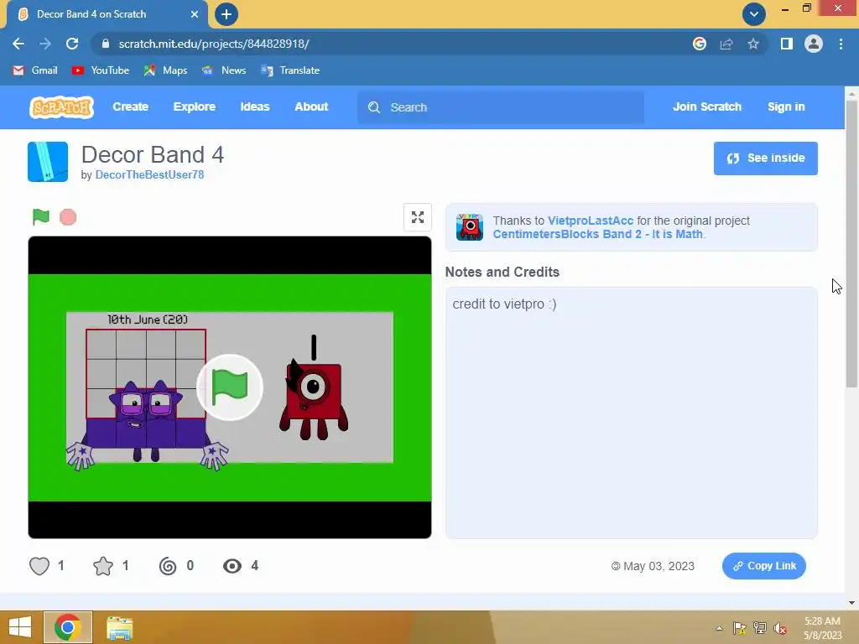Open File Explorer from the taskbar
The width and height of the screenshot is (859, 644).
click(120, 628)
